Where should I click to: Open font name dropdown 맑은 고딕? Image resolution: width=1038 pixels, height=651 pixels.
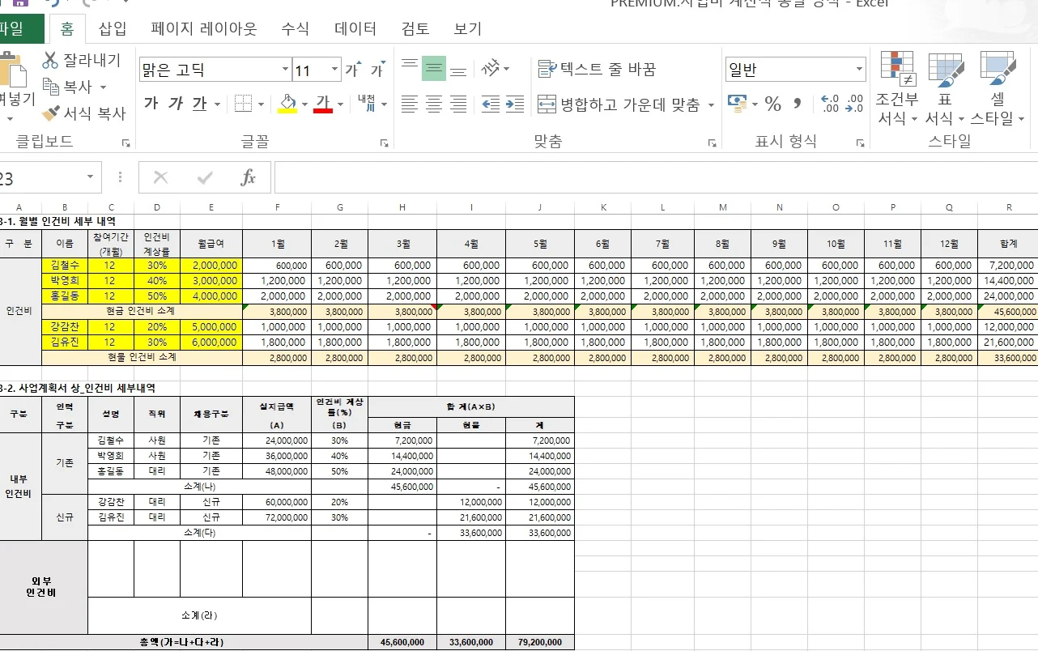(x=285, y=70)
